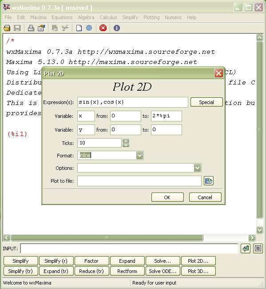The width and height of the screenshot is (266, 289).
Task: Click the blue gear toolbar icon
Action: [x=89, y=28]
